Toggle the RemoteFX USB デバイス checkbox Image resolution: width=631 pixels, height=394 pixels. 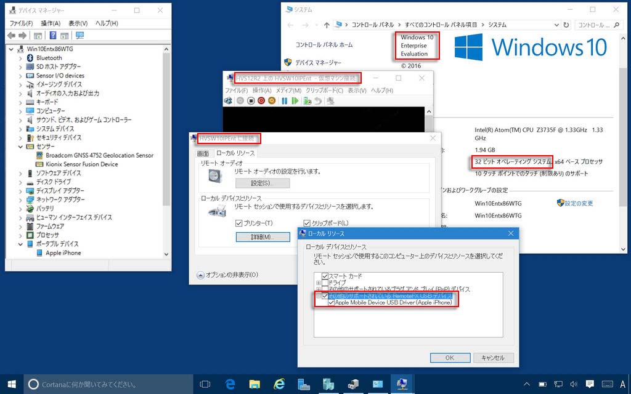tap(325, 296)
